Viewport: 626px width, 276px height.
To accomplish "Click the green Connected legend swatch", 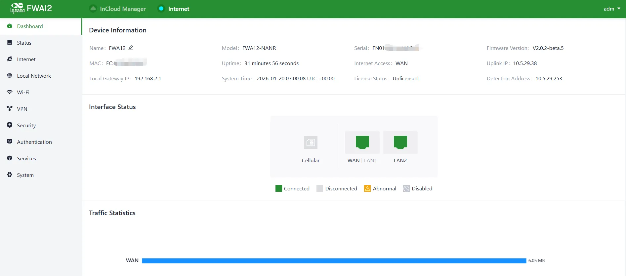I will 279,188.
